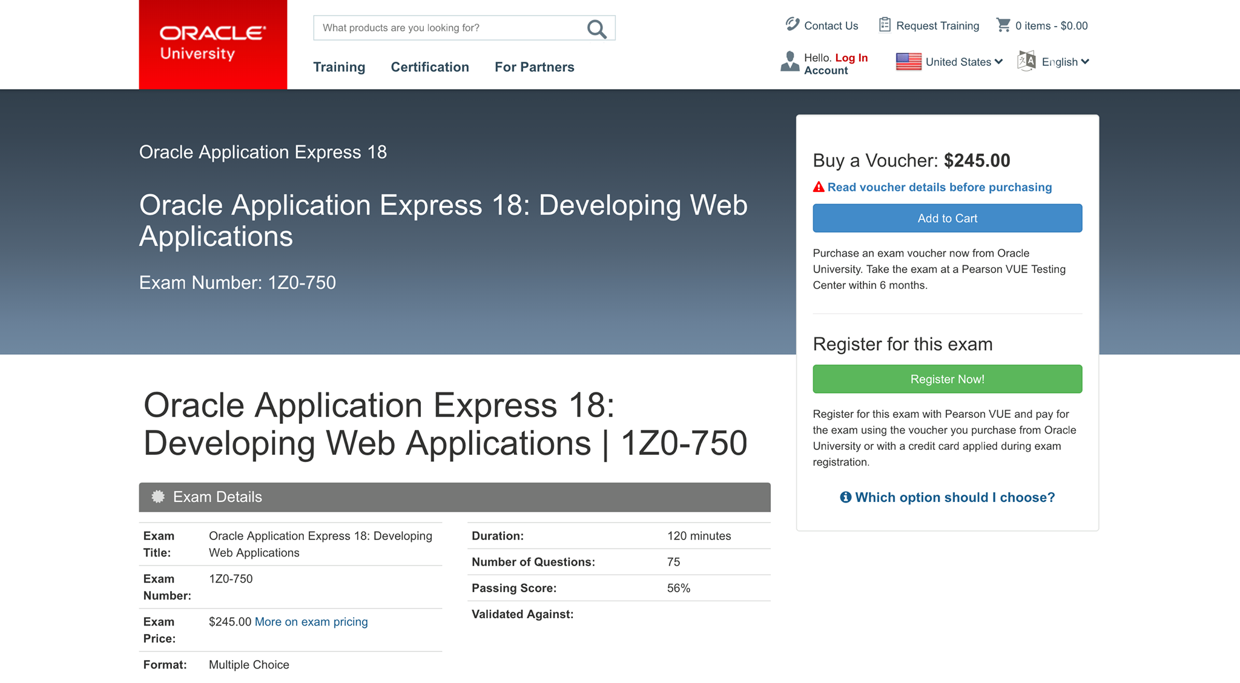1240x683 pixels.
Task: Click the Request Training clipboard icon
Action: click(885, 24)
